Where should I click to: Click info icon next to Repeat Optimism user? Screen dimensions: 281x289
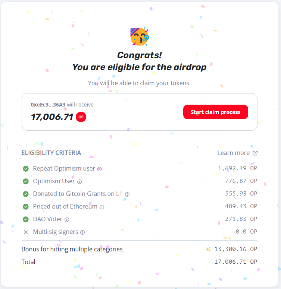coord(100,169)
